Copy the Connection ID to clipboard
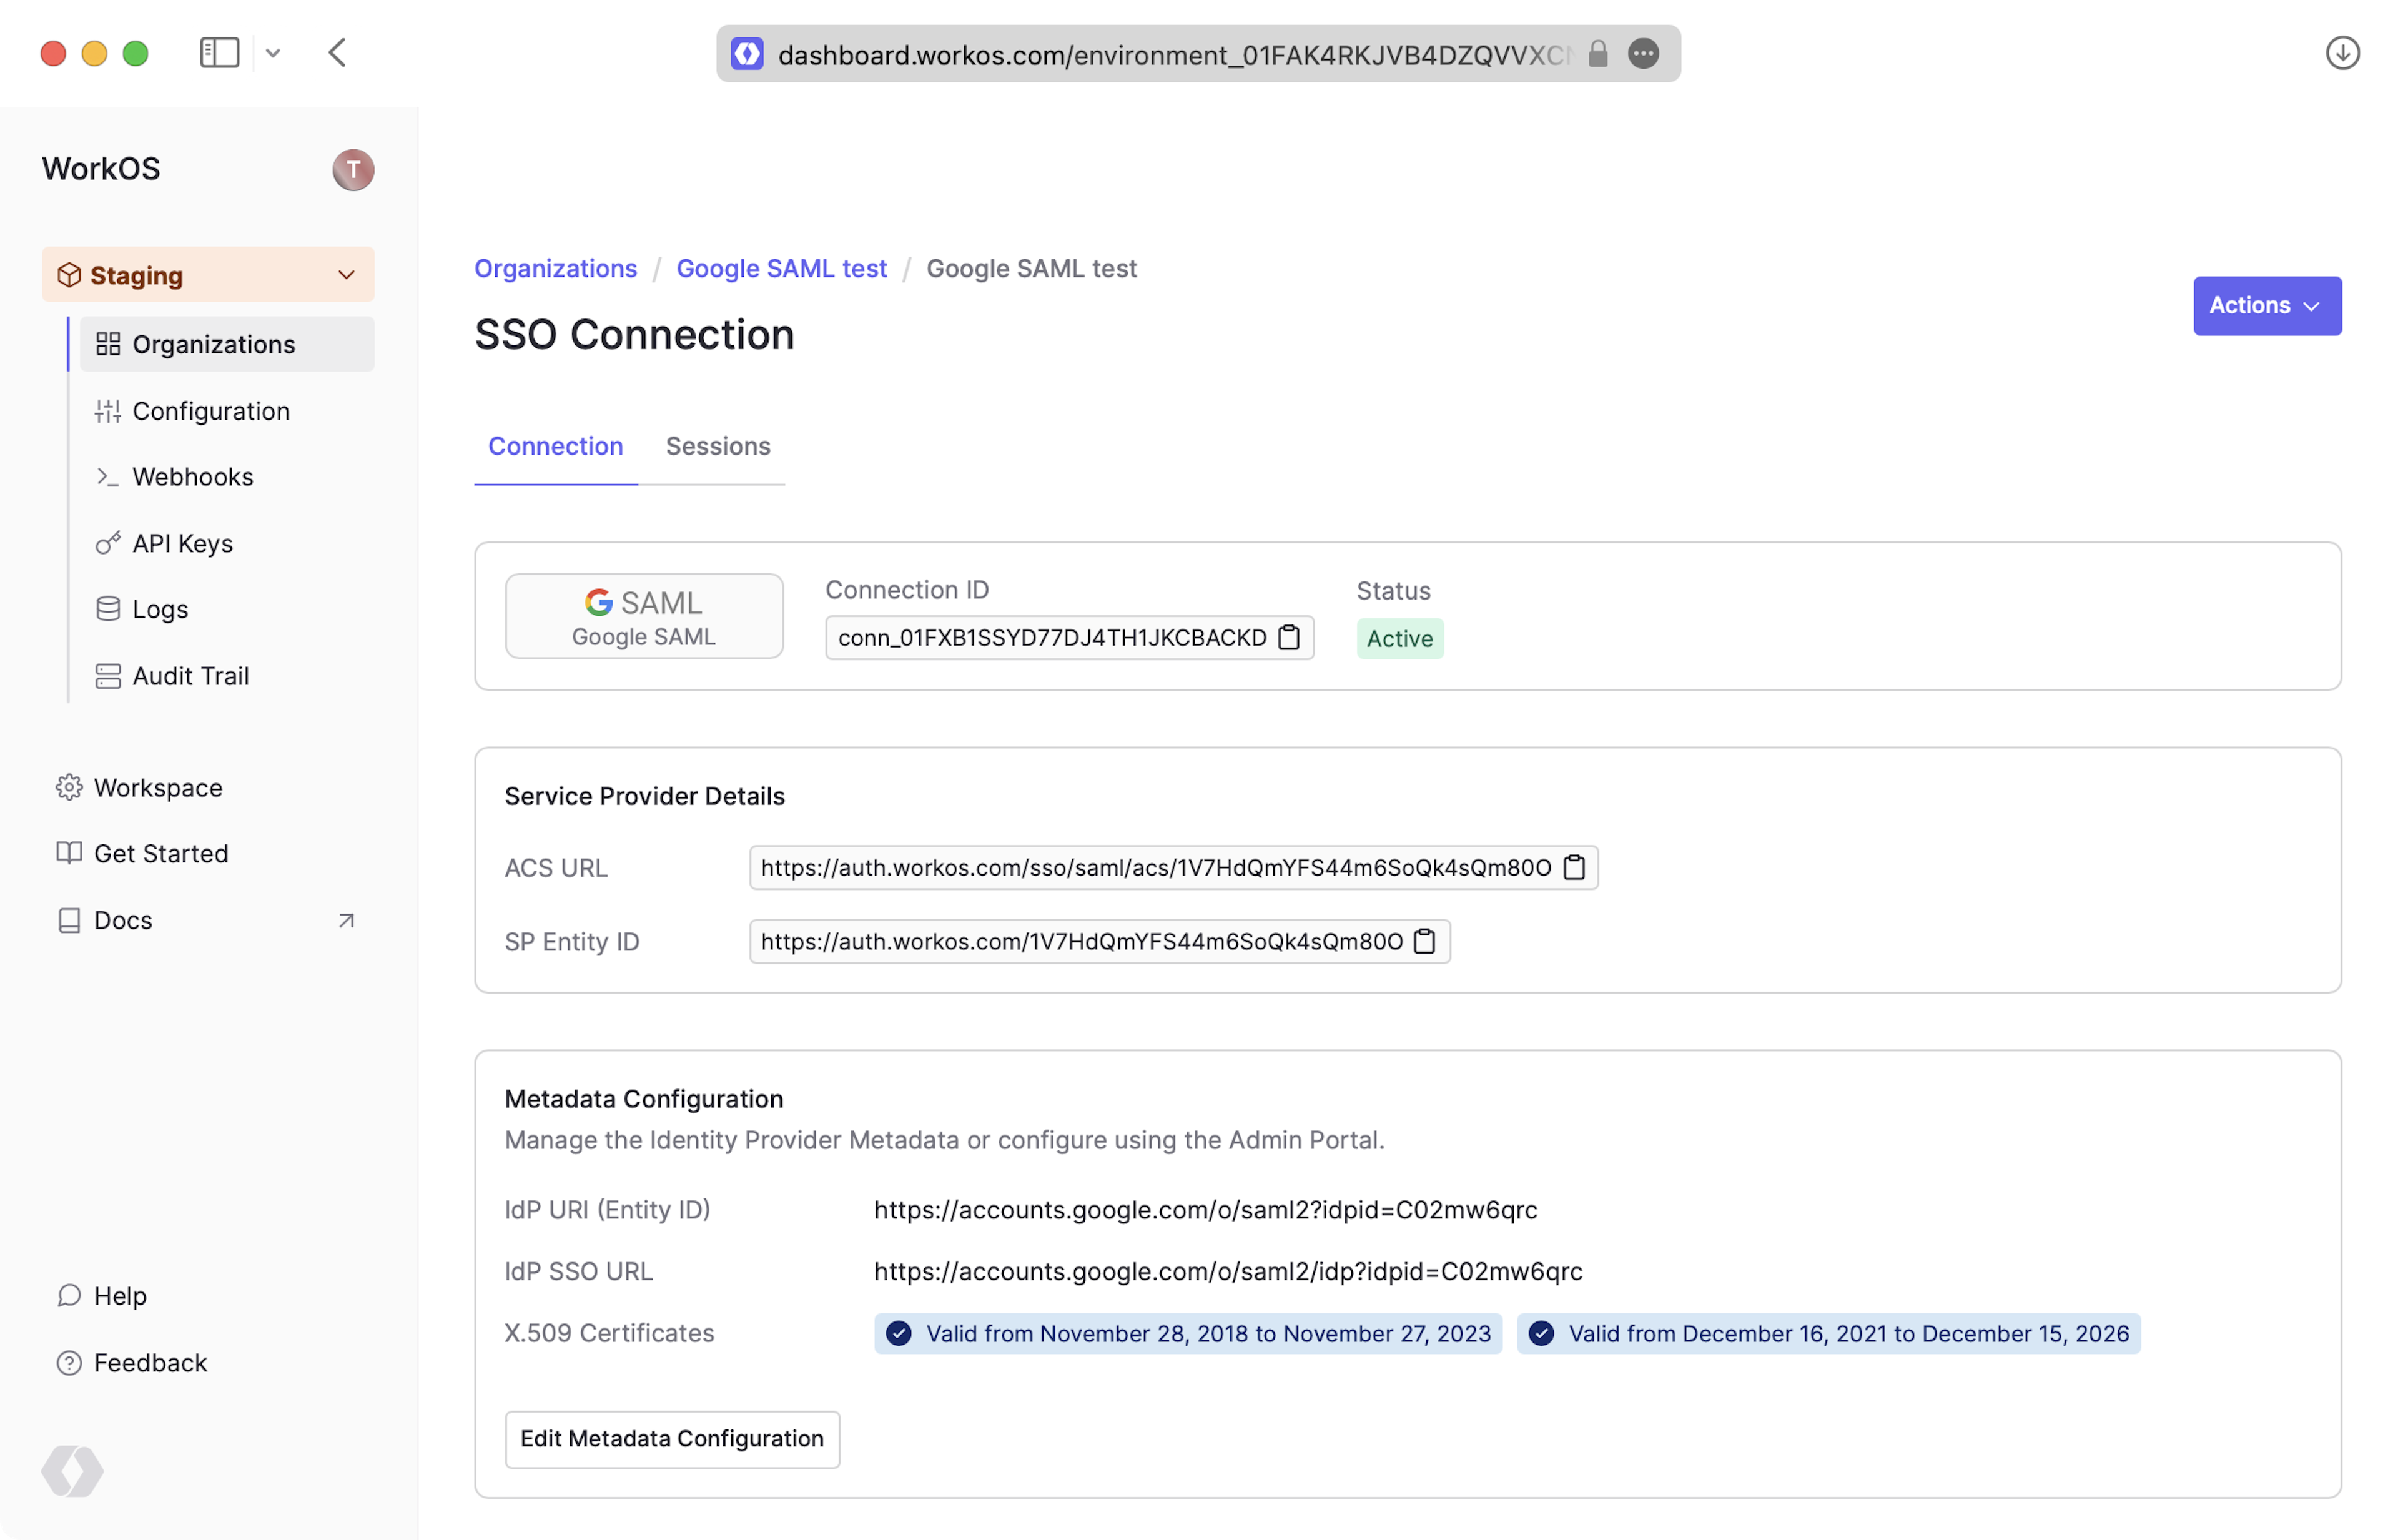The image size is (2398, 1540). pyautogui.click(x=1289, y=638)
